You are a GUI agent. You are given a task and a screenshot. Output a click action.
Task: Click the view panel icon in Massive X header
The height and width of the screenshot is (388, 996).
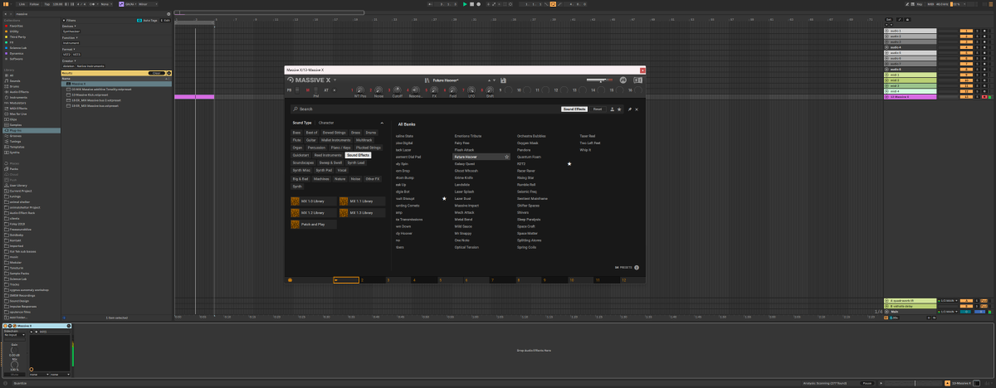click(637, 80)
